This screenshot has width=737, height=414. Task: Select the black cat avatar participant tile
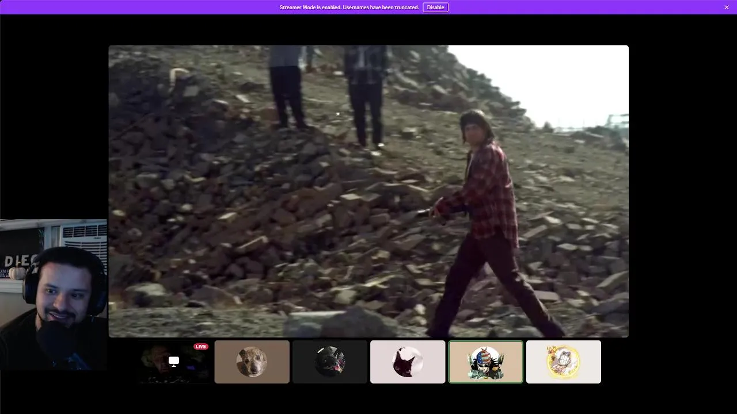coord(408,362)
